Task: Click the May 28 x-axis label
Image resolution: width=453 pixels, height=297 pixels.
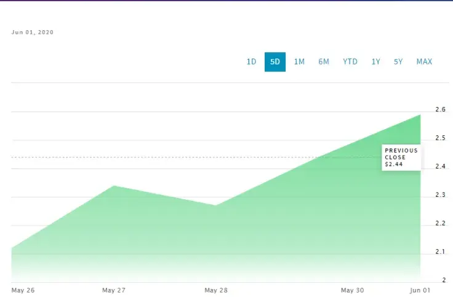Action: (216, 290)
